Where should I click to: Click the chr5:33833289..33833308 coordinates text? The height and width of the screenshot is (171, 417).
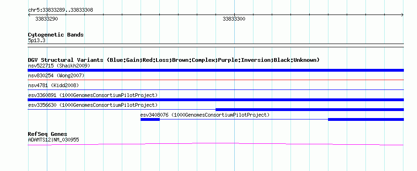click(60, 10)
